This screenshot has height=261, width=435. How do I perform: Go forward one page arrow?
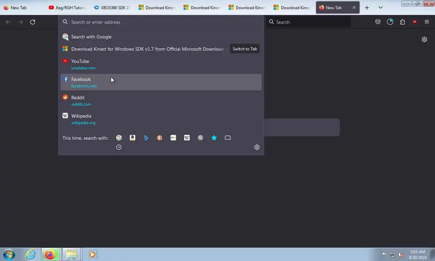coord(20,22)
